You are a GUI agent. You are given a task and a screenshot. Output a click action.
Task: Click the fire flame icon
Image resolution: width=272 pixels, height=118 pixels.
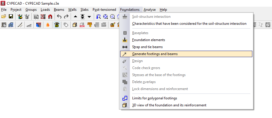[x=47, y=25]
